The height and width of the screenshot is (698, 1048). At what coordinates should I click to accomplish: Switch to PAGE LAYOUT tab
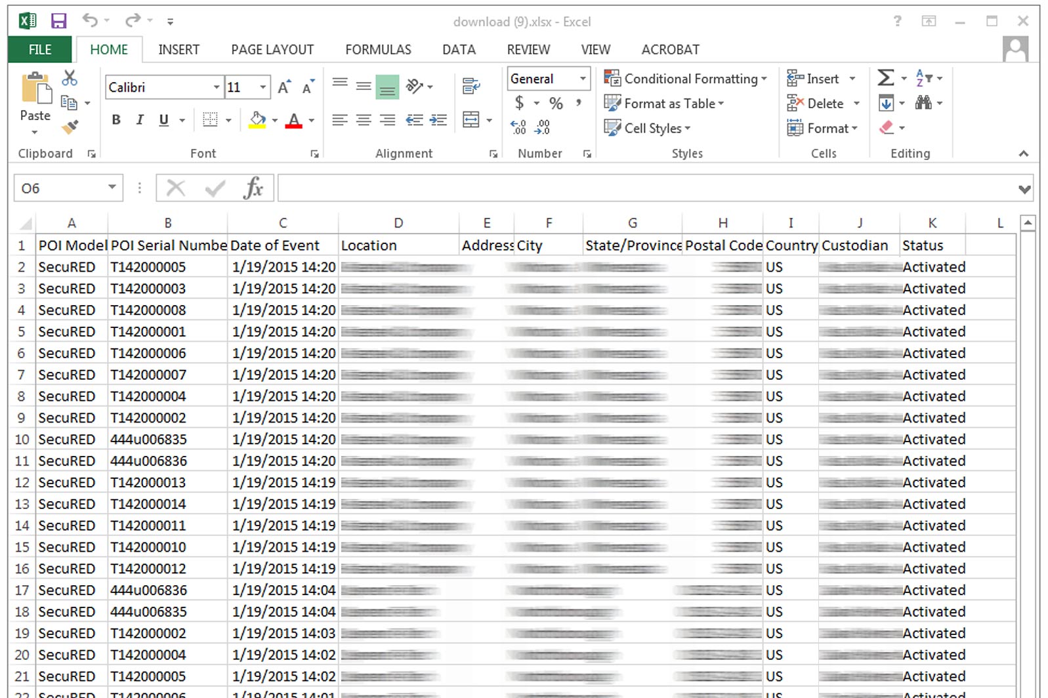(272, 49)
